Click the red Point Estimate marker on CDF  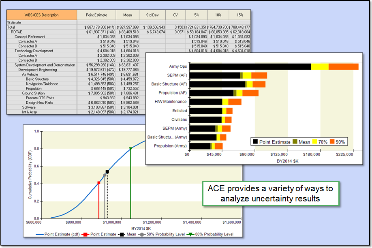coord(98,183)
